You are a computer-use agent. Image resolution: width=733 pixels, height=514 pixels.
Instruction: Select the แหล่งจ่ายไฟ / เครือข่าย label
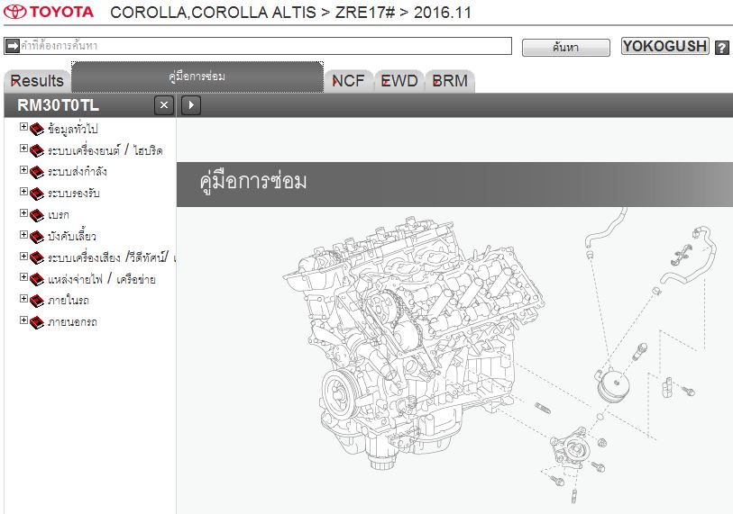click(x=102, y=279)
